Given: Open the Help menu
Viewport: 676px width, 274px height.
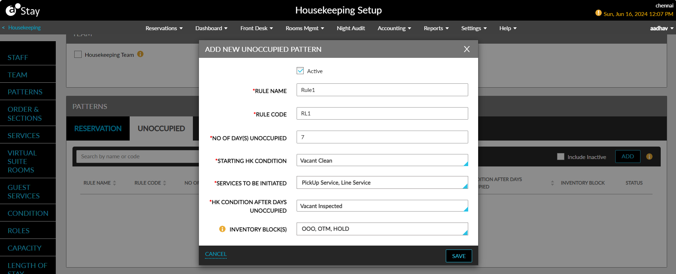Looking at the screenshot, I should point(508,28).
